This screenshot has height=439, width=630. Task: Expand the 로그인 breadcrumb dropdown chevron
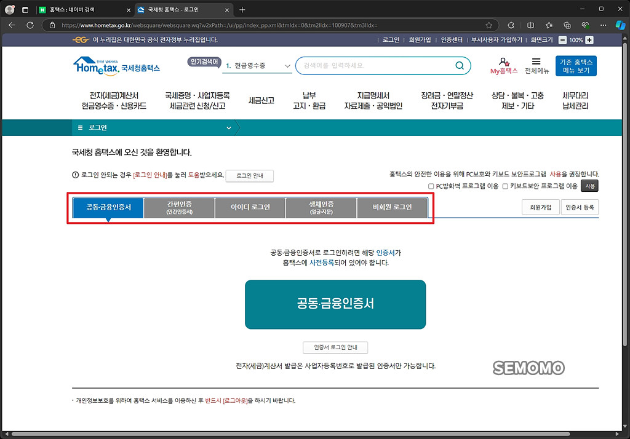(x=229, y=128)
